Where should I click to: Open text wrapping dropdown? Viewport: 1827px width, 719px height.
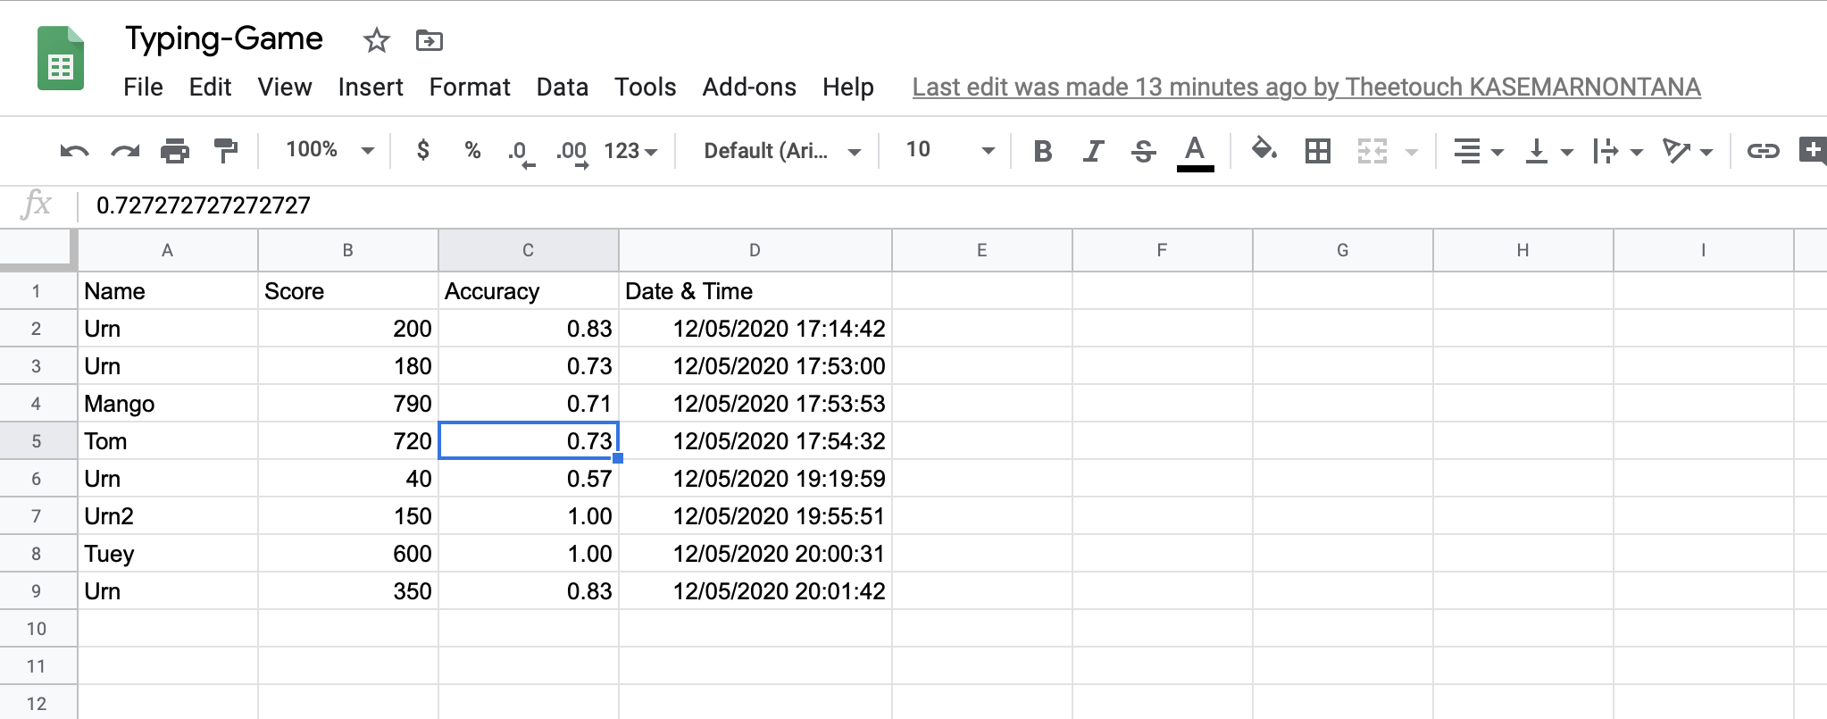pos(1617,151)
